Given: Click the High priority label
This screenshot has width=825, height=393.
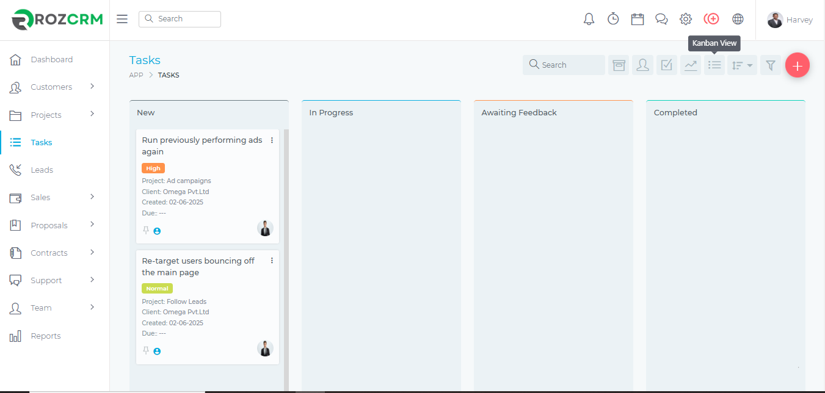Looking at the screenshot, I should (x=153, y=168).
